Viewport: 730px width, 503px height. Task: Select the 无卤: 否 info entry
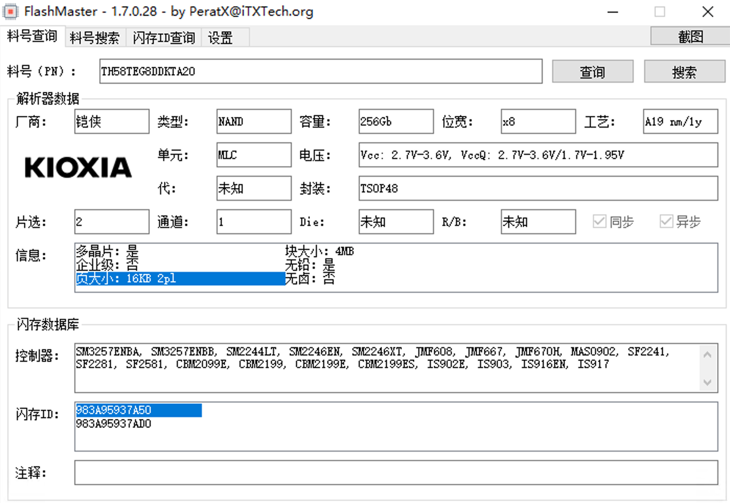point(310,278)
